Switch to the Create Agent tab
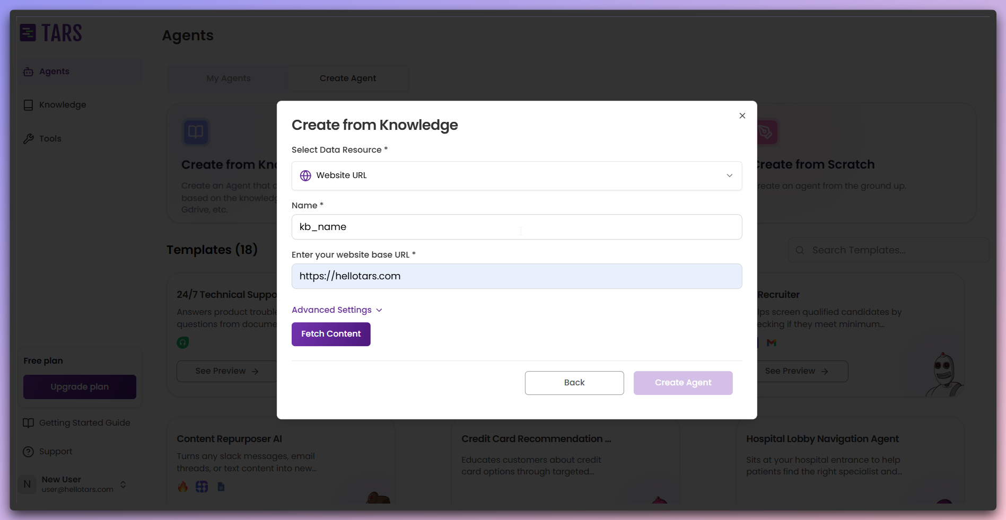The image size is (1006, 520). [348, 78]
